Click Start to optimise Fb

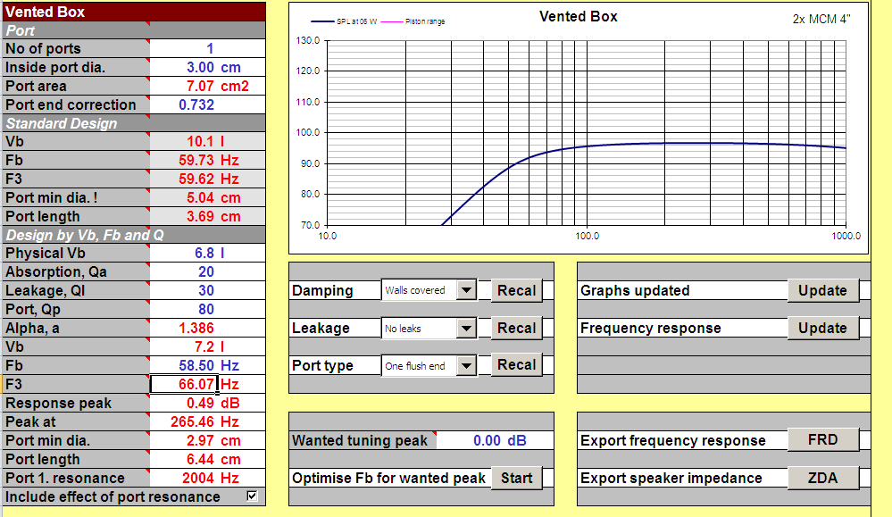(517, 478)
